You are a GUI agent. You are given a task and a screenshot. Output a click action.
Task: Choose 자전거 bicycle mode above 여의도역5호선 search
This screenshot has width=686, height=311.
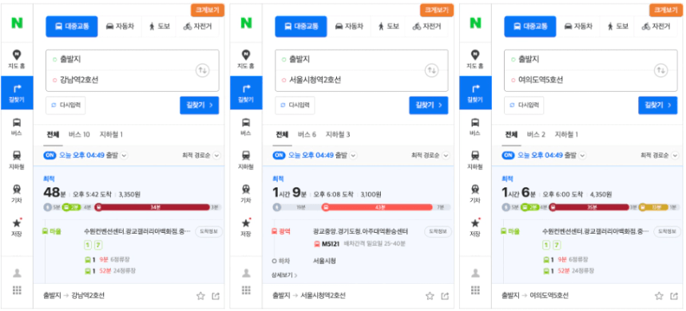coord(656,26)
